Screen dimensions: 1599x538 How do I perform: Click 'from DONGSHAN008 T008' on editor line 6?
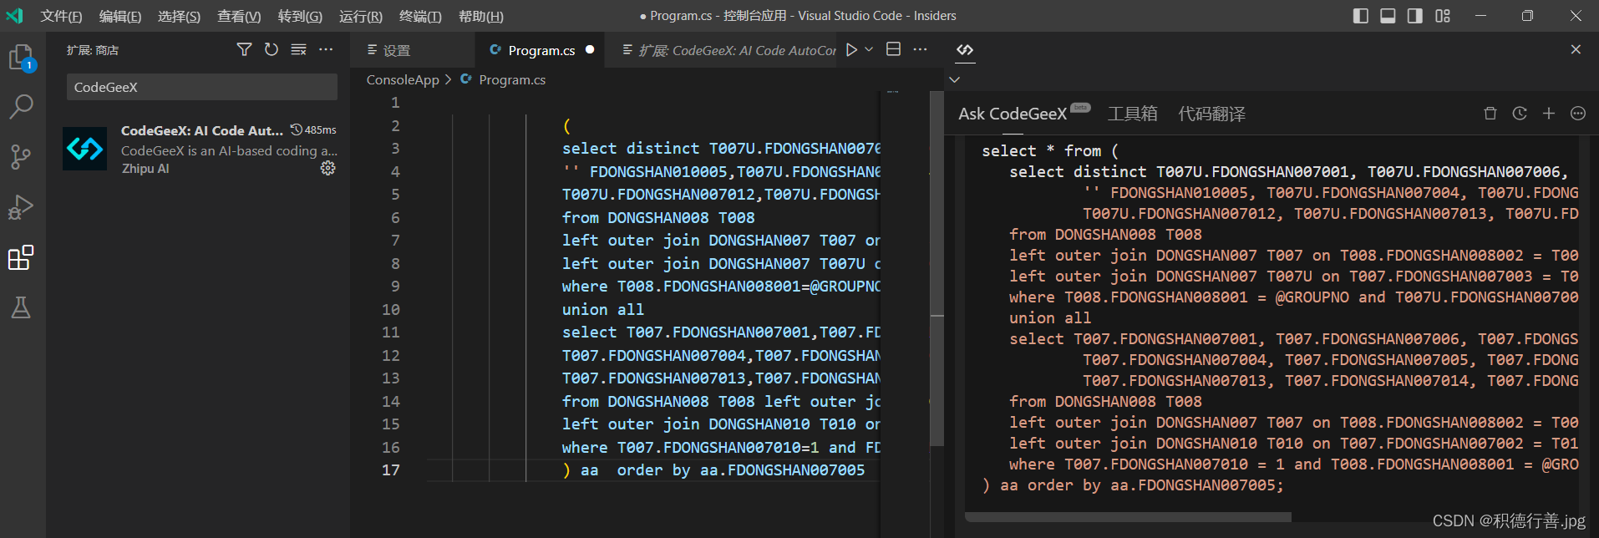click(x=658, y=217)
